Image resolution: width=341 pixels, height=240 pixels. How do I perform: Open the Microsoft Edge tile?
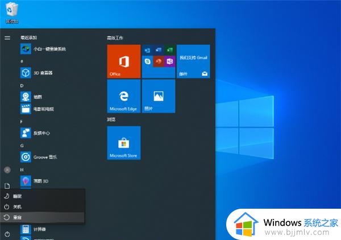click(124, 96)
